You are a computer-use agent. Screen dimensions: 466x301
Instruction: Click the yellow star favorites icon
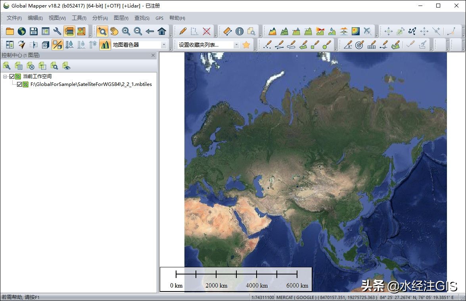(x=246, y=45)
